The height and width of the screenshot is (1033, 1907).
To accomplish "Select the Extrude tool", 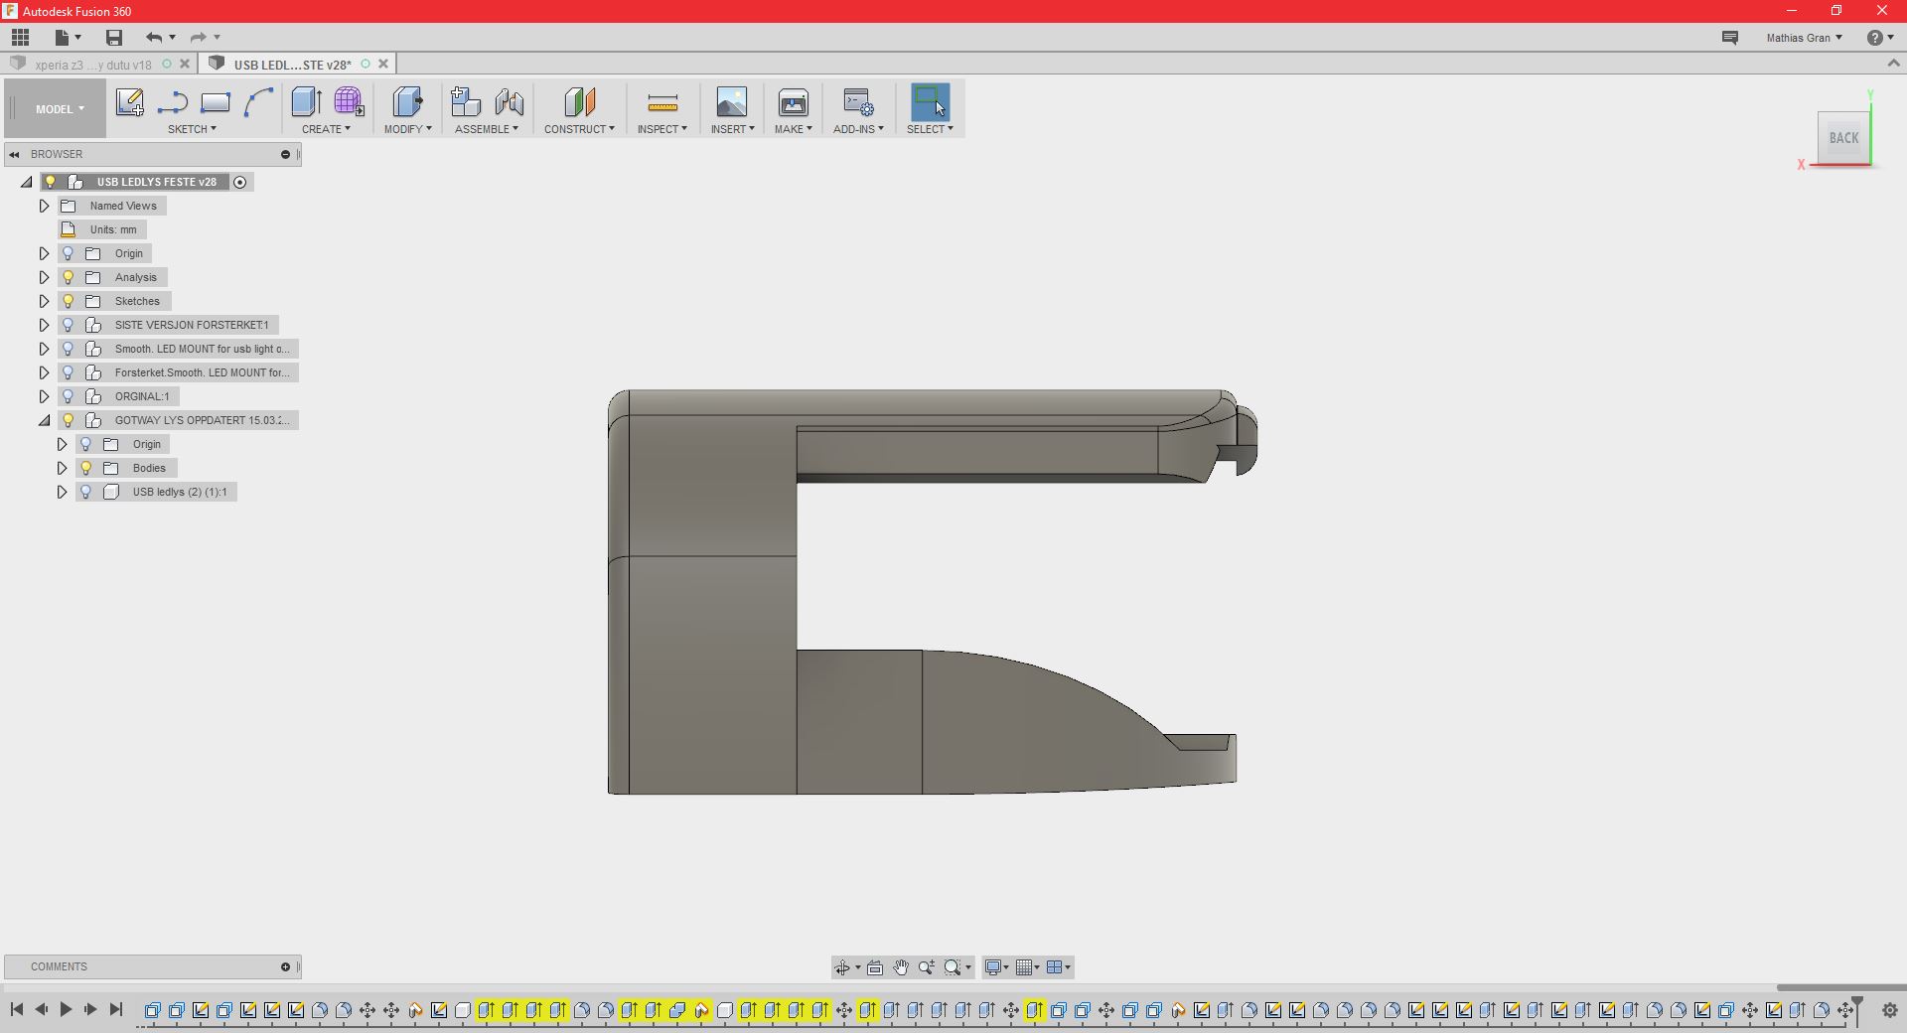I will click(306, 102).
